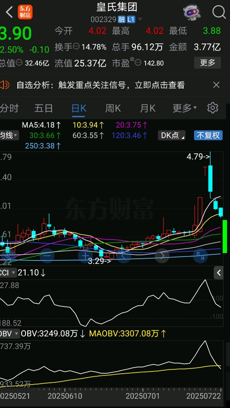This screenshot has height=408, width=230.
Task: Tap the info icon next to 市盈
Action: 138,63
